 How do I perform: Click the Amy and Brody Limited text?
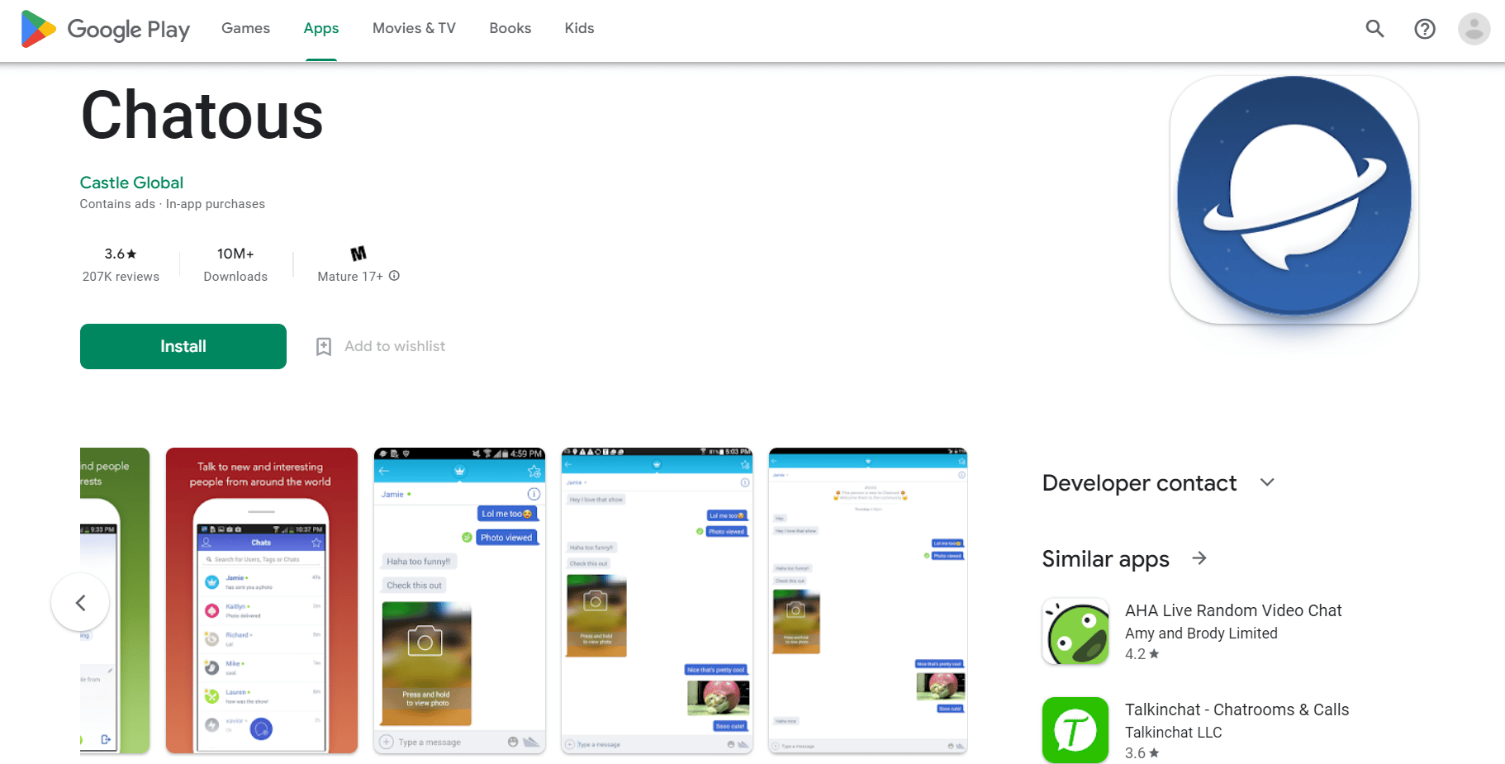1201,634
